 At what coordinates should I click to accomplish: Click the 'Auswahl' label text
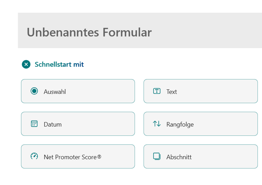(55, 92)
